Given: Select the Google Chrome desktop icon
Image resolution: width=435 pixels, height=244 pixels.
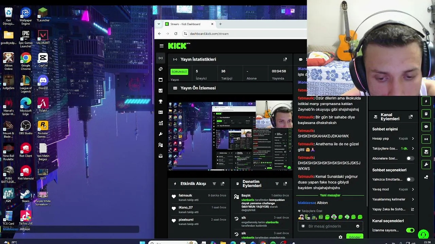Looking at the screenshot, I should pyautogui.click(x=25, y=61).
